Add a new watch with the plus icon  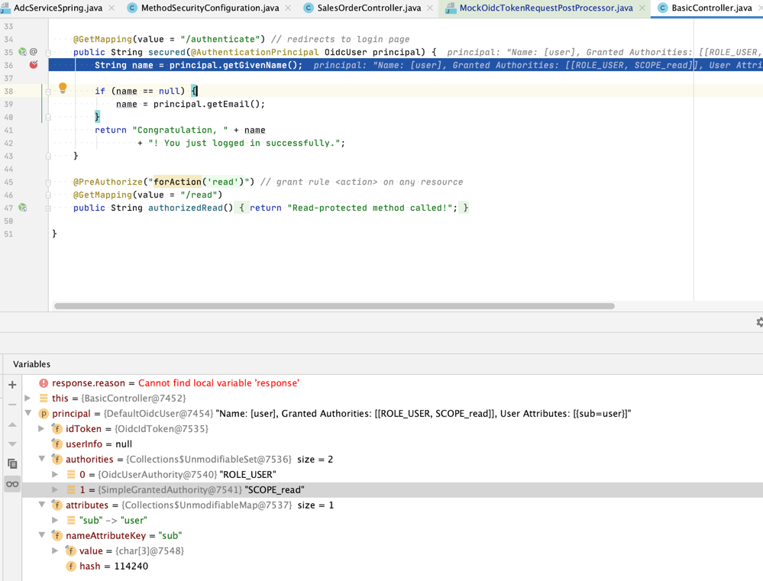[x=11, y=384]
